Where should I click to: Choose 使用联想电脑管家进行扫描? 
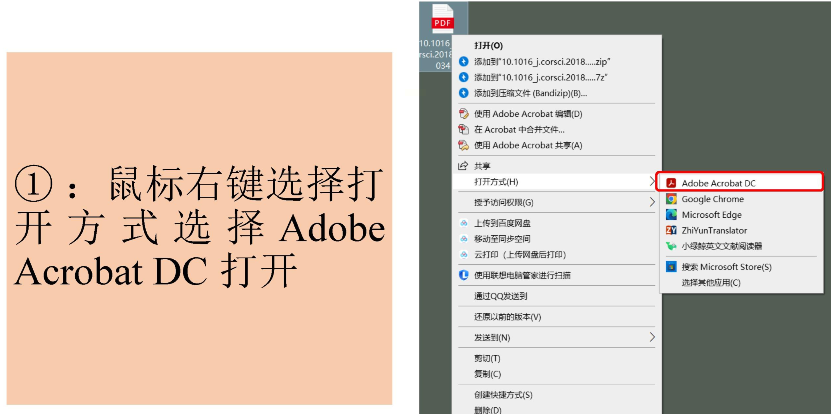[x=557, y=275]
